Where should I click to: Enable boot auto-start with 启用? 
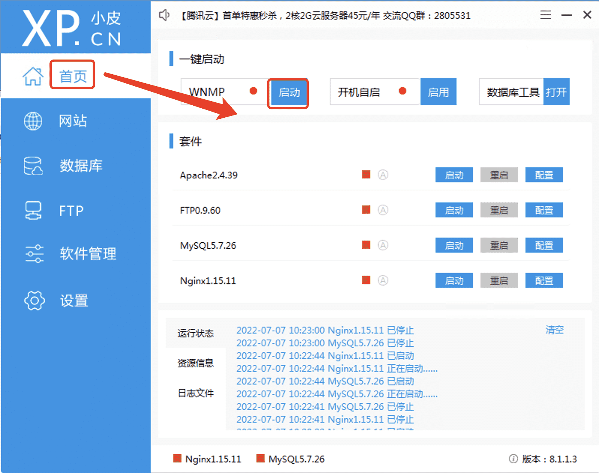click(x=438, y=92)
